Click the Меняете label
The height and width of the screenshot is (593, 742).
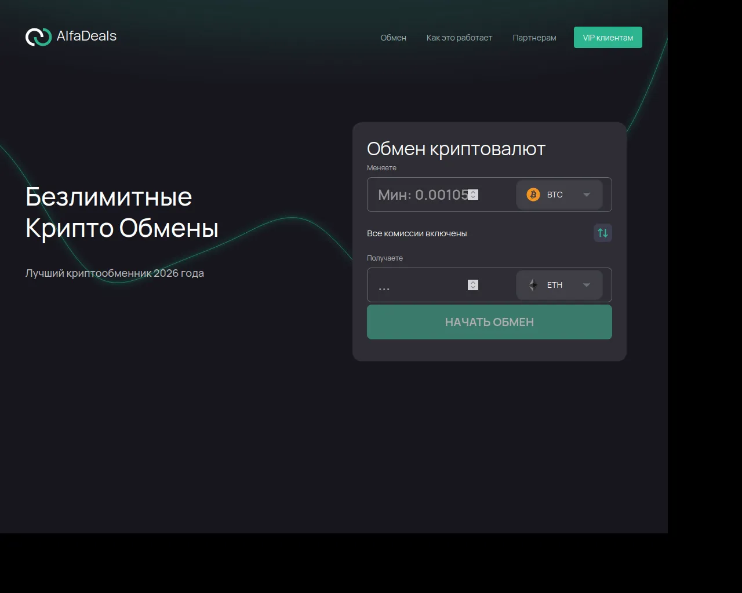381,168
